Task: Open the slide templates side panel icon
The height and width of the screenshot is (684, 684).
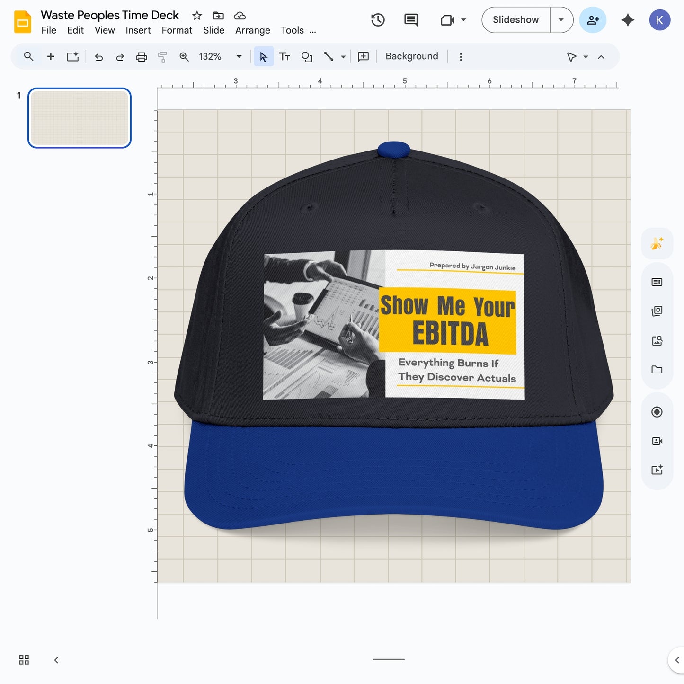Action: (x=657, y=282)
